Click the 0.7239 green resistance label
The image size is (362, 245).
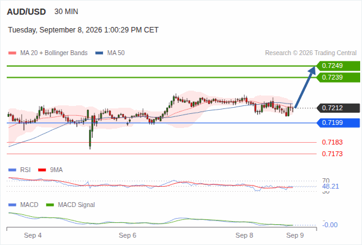click(338, 77)
